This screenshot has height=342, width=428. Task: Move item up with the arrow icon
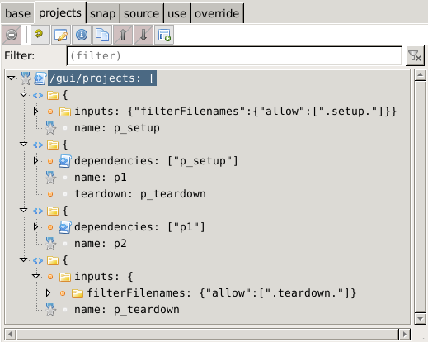pyautogui.click(x=123, y=35)
